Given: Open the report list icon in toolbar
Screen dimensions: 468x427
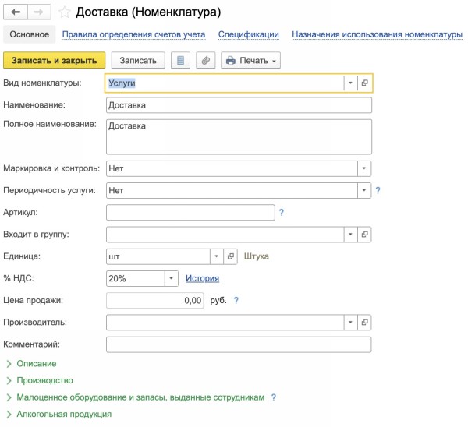Looking at the screenshot, I should pyautogui.click(x=181, y=60).
